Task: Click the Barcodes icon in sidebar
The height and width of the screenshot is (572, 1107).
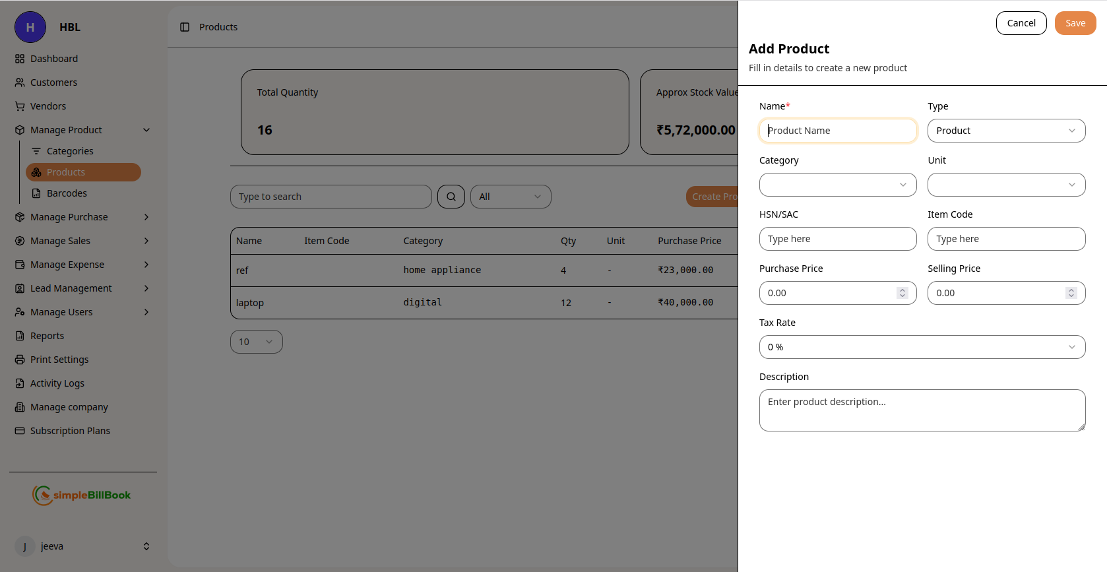Action: pyautogui.click(x=36, y=193)
